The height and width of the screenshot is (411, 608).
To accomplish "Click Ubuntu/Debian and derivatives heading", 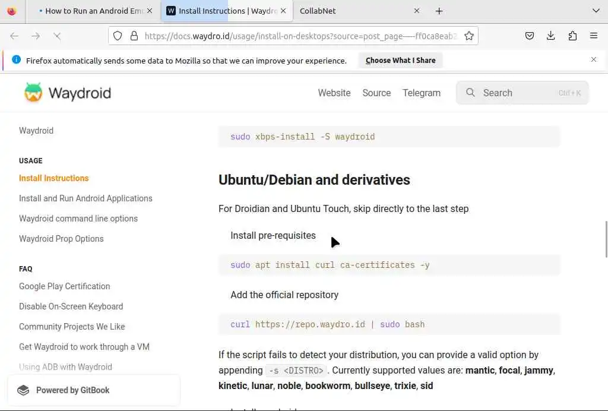I will tap(314, 180).
